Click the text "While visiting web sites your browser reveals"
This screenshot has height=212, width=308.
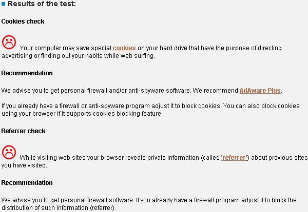coord(118,158)
